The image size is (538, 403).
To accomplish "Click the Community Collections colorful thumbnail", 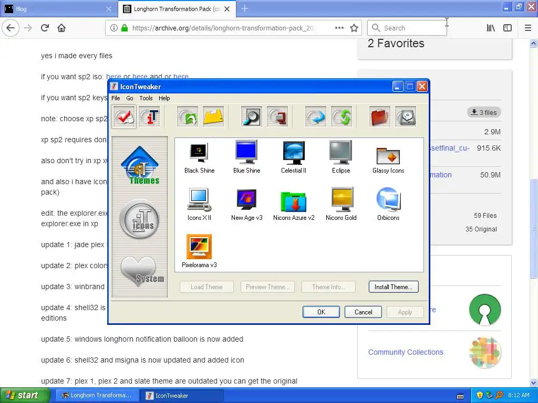I will [x=485, y=353].
